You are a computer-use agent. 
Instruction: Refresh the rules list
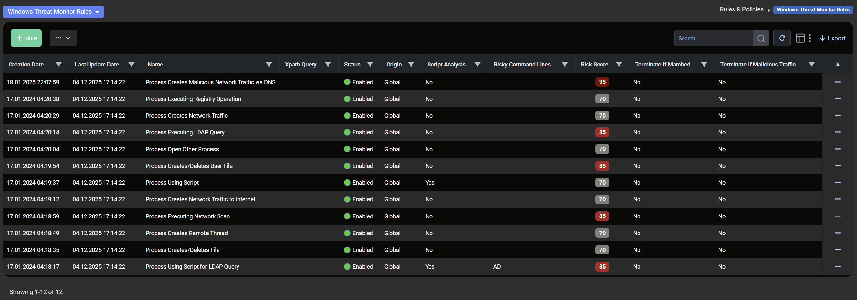782,38
